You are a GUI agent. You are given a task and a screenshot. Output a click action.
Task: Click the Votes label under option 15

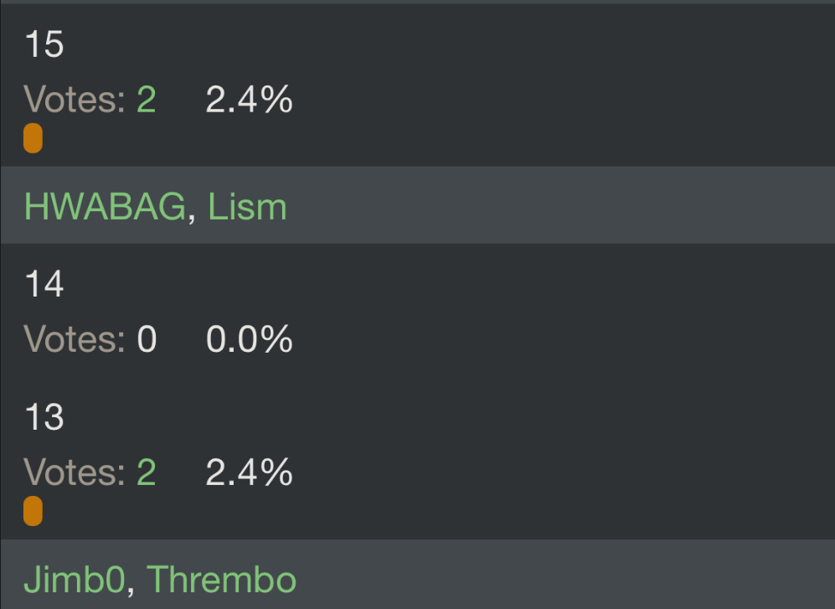point(75,99)
